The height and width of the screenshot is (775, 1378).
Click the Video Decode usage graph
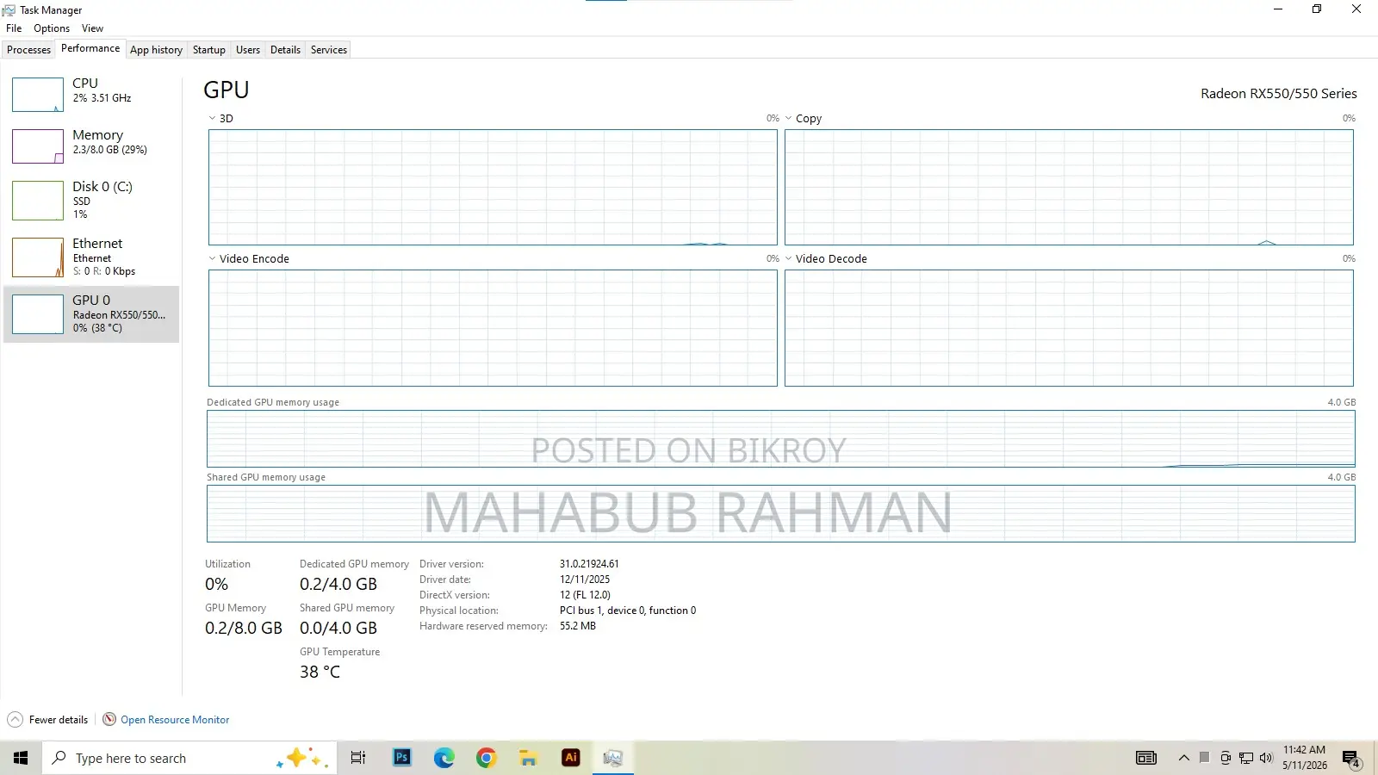coord(1069,328)
